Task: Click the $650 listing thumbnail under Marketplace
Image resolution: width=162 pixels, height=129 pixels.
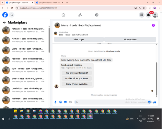Action: 56,33
